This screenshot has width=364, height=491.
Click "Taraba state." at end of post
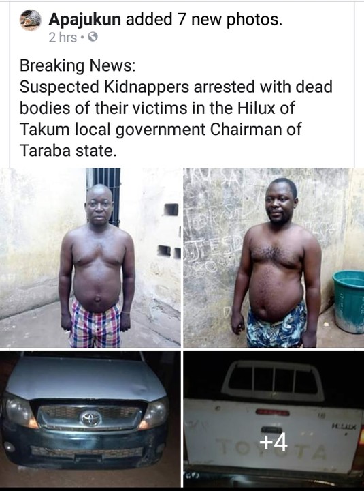tap(68, 151)
